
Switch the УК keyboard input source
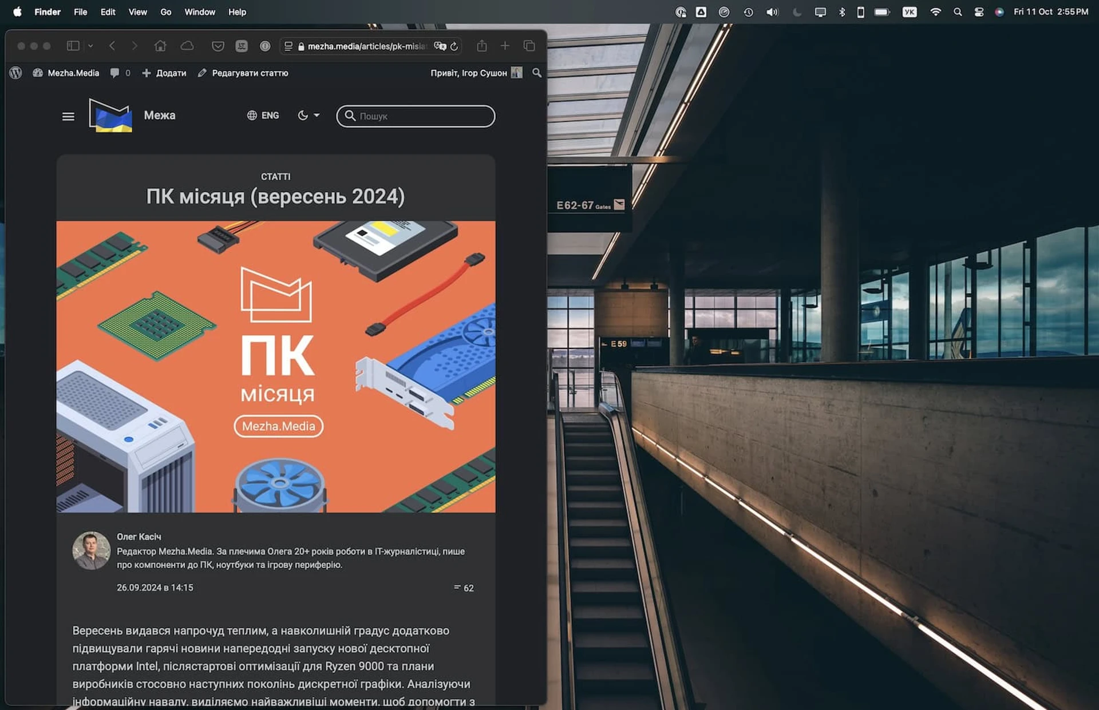[910, 12]
